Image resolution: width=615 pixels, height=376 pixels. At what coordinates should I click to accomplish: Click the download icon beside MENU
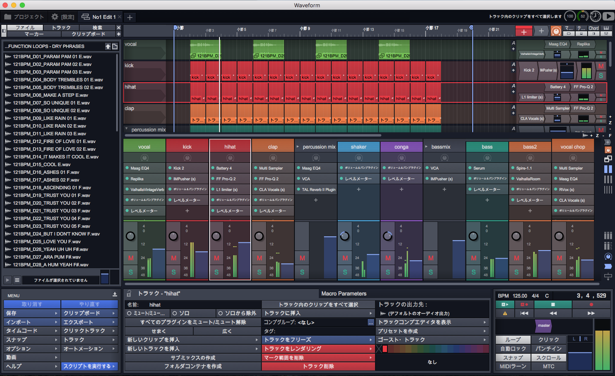(x=115, y=295)
